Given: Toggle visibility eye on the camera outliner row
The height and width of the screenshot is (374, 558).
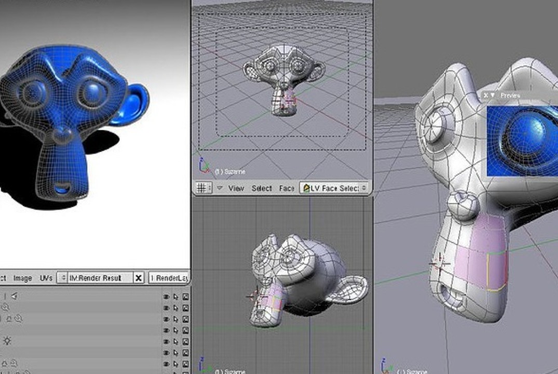Looking at the screenshot, I should click(166, 297).
